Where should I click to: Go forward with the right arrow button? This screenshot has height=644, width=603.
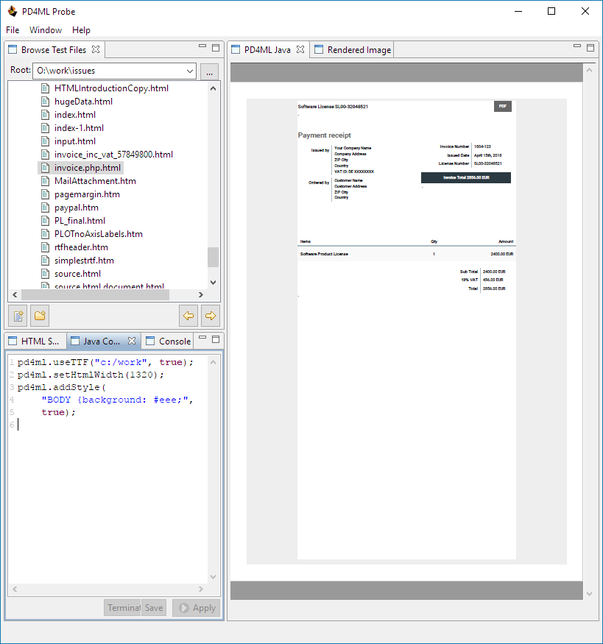coord(211,316)
